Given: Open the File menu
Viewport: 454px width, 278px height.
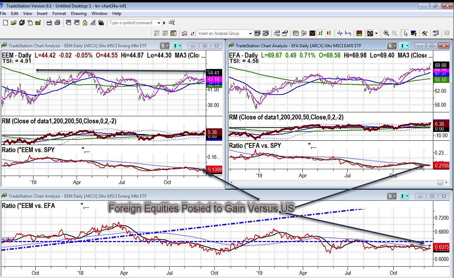Looking at the screenshot, I should point(4,13).
